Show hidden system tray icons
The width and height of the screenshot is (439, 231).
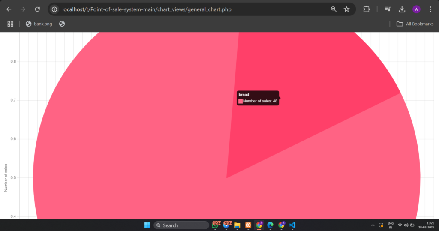point(373,225)
